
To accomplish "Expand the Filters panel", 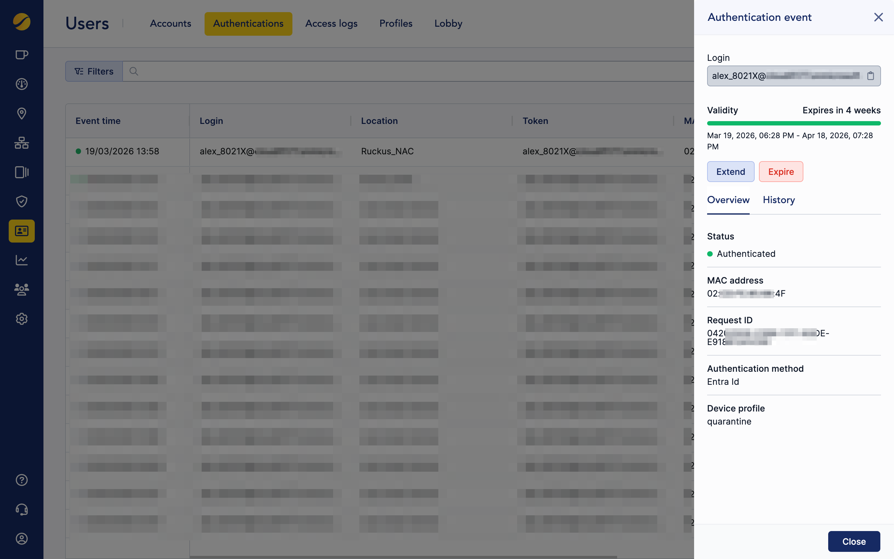I will 94,71.
